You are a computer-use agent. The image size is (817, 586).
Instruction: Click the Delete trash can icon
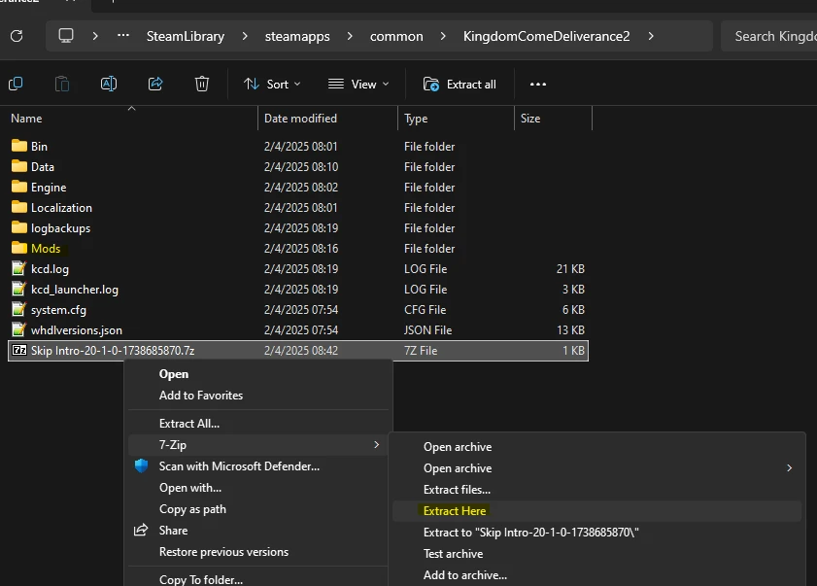pyautogui.click(x=202, y=85)
